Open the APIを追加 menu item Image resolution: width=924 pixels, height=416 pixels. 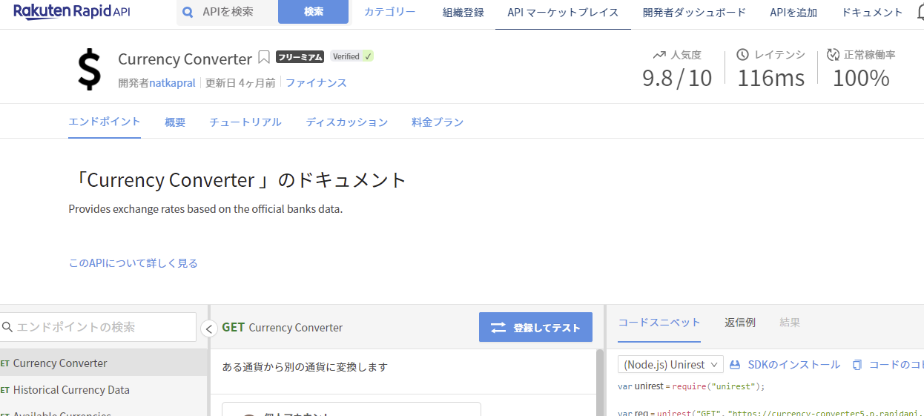793,13
